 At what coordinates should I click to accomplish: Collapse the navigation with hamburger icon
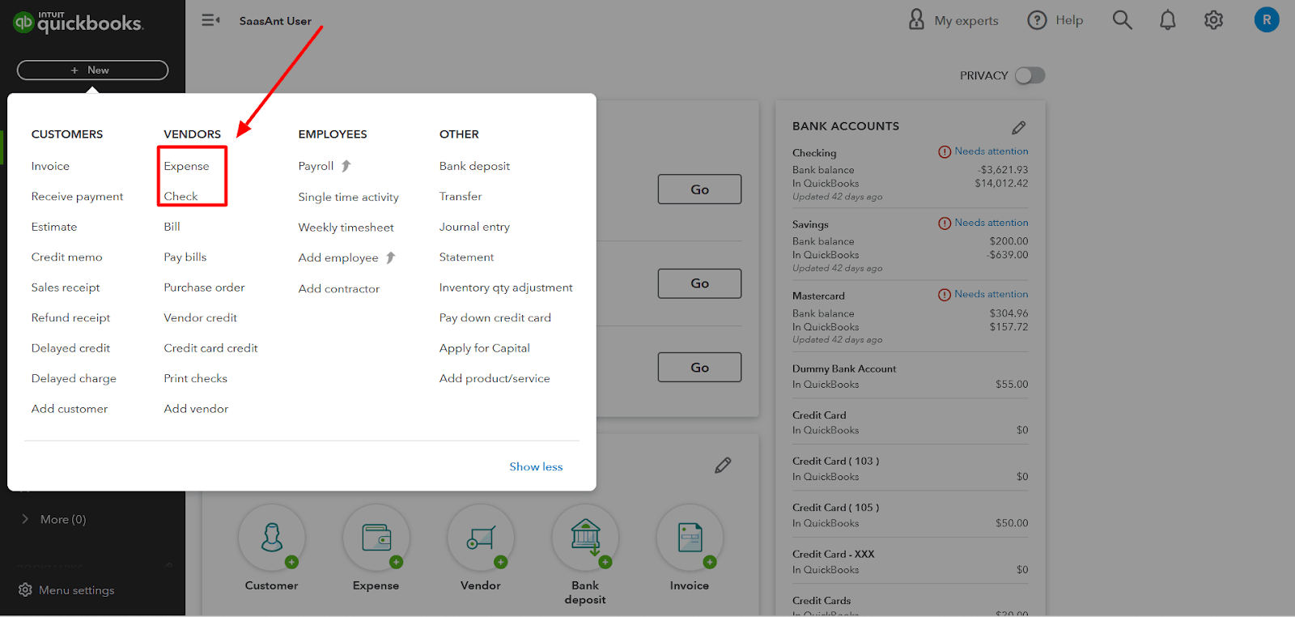pos(210,20)
